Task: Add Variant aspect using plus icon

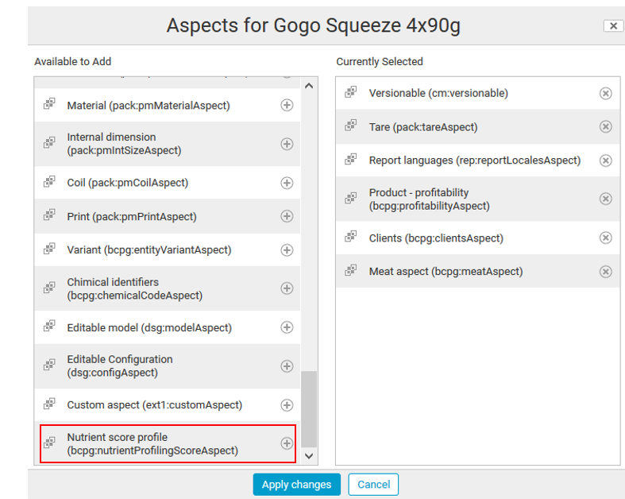Action: [287, 249]
